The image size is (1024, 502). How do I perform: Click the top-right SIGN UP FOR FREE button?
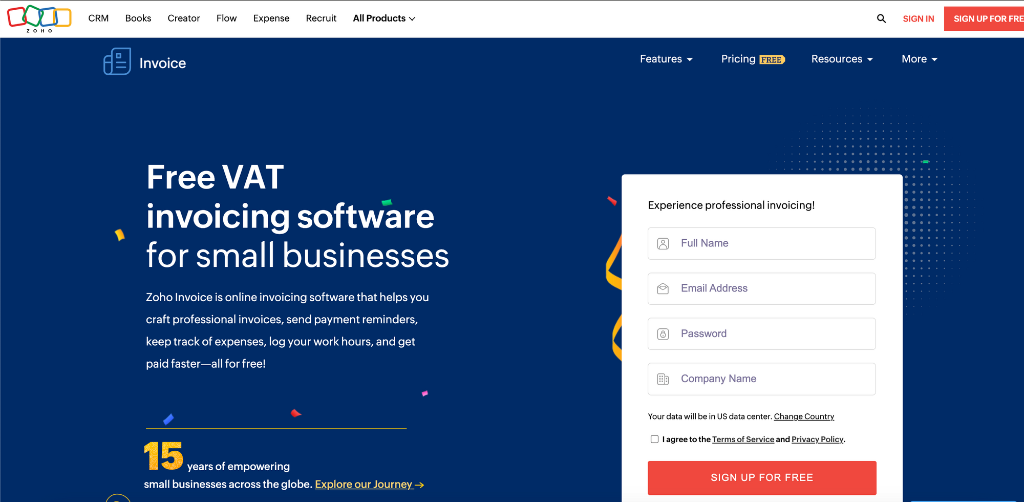[x=984, y=19]
